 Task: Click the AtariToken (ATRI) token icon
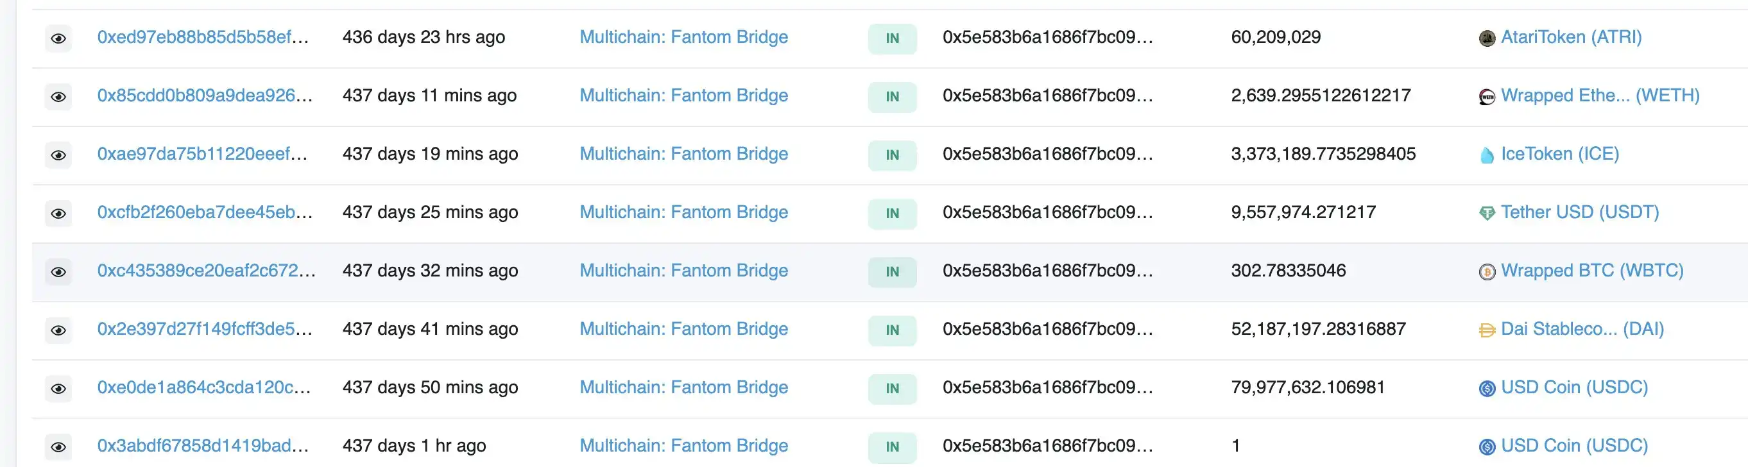(1486, 38)
